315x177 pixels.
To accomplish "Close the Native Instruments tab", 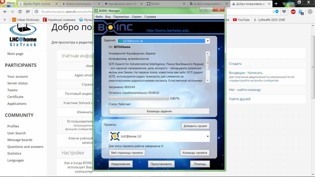I will tap(99, 4).
